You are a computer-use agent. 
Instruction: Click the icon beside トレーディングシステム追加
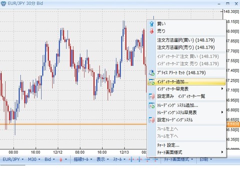[x=151, y=105]
